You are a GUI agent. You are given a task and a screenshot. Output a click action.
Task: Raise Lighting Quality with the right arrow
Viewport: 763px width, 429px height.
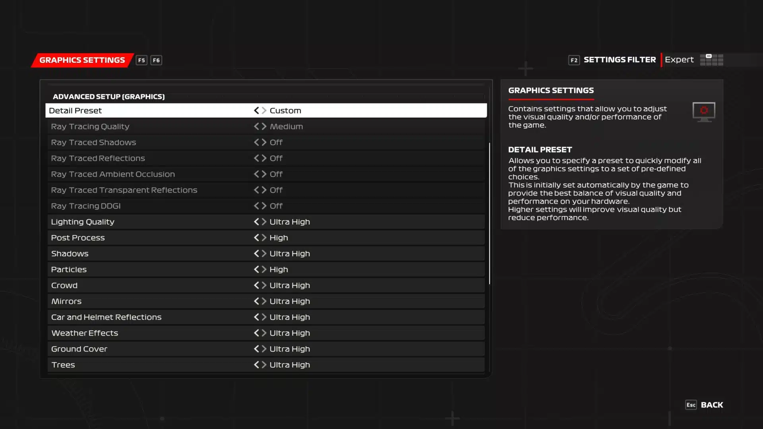(263, 222)
